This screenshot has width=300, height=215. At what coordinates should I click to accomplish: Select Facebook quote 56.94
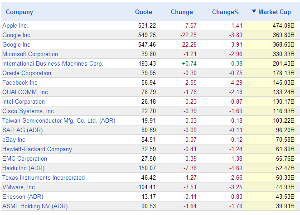point(149,83)
